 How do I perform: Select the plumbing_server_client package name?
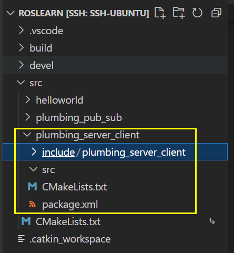88,135
